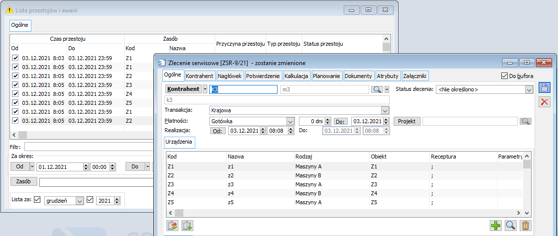Switch to the Nagłówek tab
This screenshot has height=236, width=558.
point(230,76)
